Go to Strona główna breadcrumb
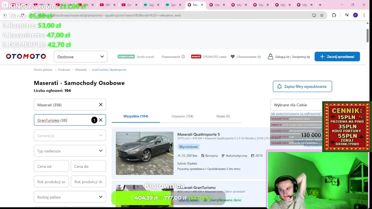The image size is (372, 209). tap(43, 70)
